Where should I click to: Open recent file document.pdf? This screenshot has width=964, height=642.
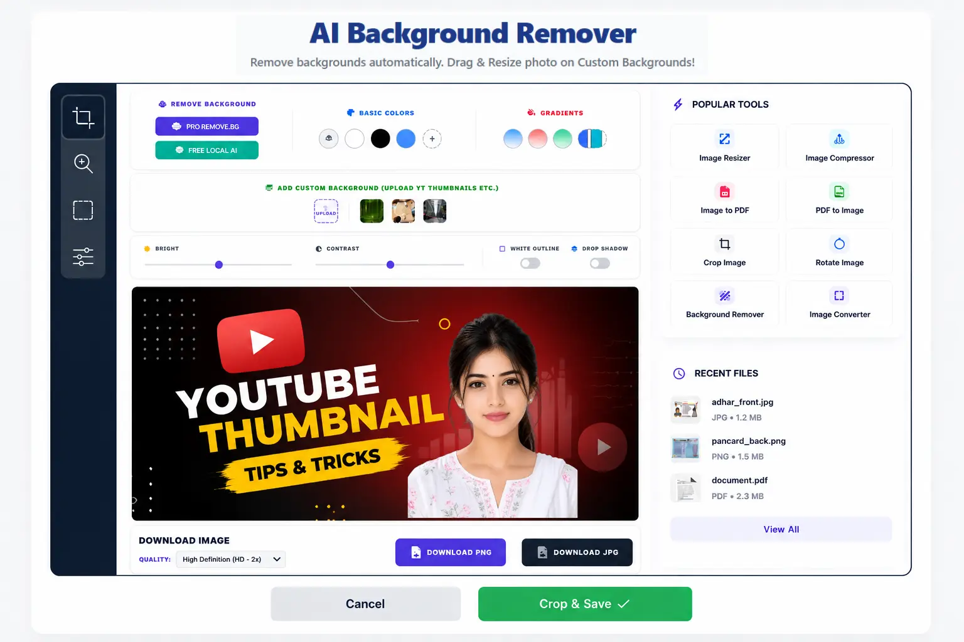pyautogui.click(x=781, y=488)
